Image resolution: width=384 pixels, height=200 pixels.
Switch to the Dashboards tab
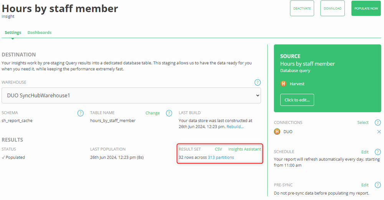tap(40, 33)
